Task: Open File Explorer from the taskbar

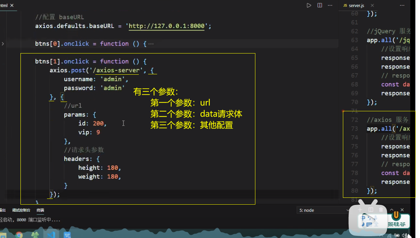Action: (3, 235)
